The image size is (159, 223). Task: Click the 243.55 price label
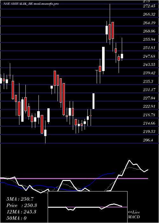coord(149,65)
